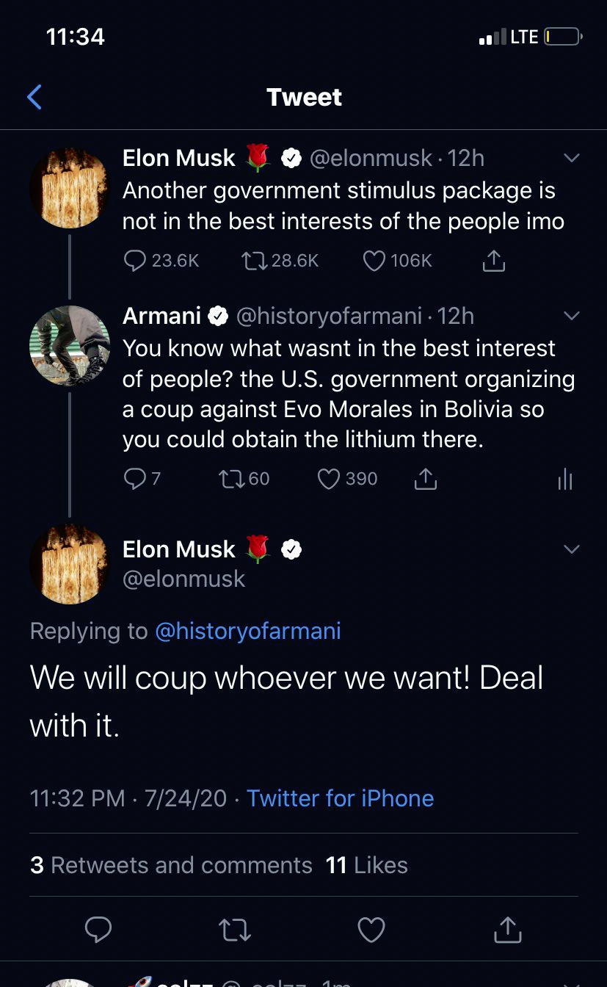Share Armani's tweet about Bolivia
Screen dimensions: 607x987
click(x=426, y=479)
